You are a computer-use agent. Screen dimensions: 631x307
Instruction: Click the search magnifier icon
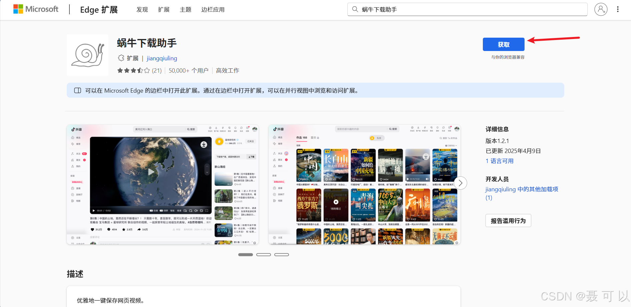click(355, 9)
